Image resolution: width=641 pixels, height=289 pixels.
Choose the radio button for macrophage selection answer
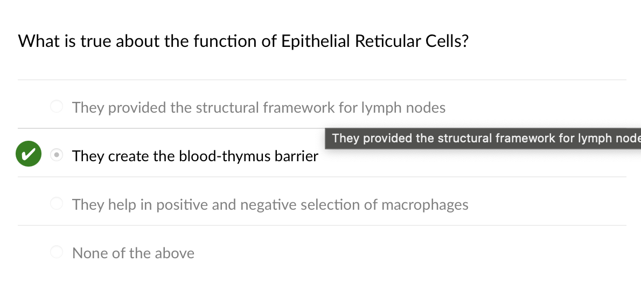57,204
